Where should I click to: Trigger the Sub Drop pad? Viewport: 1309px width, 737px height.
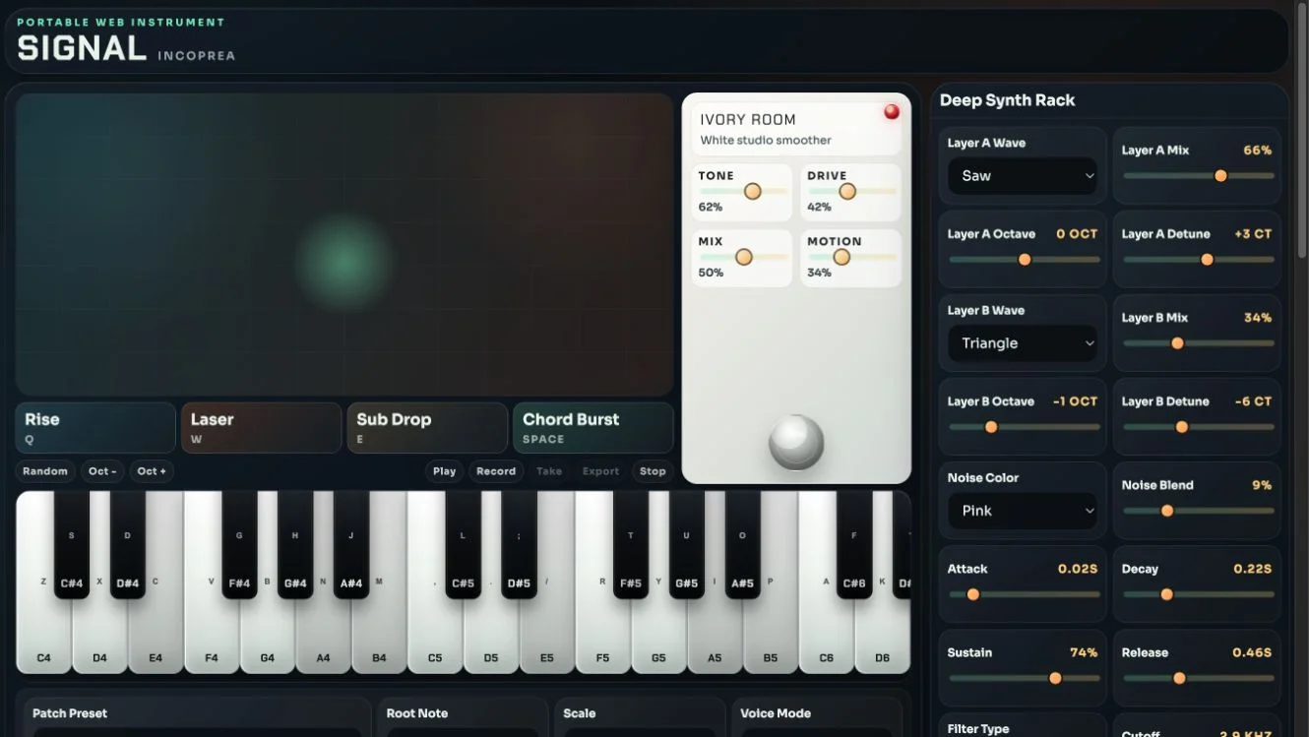[x=427, y=428]
